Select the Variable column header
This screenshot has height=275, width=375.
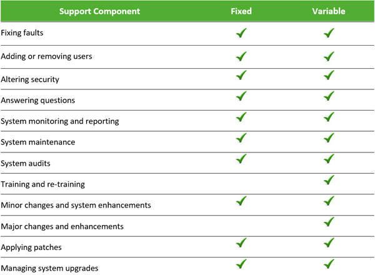[x=329, y=11]
